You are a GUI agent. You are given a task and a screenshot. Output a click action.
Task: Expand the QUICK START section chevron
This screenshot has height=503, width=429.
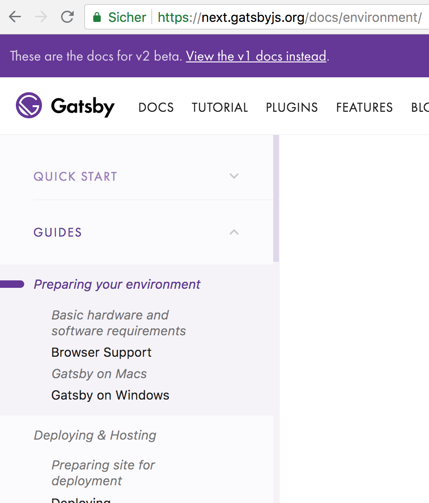(x=234, y=176)
